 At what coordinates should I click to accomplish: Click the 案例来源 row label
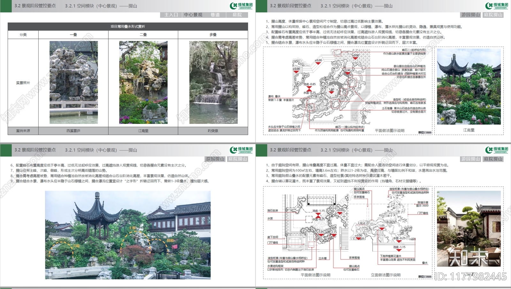point(23,131)
